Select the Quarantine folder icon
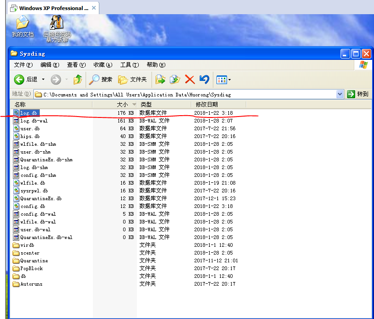This screenshot has width=374, height=319. click(16, 261)
